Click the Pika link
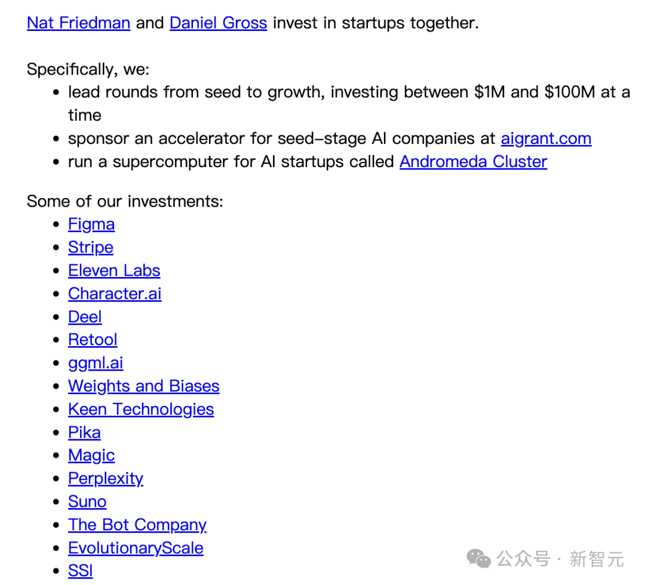 [x=84, y=432]
